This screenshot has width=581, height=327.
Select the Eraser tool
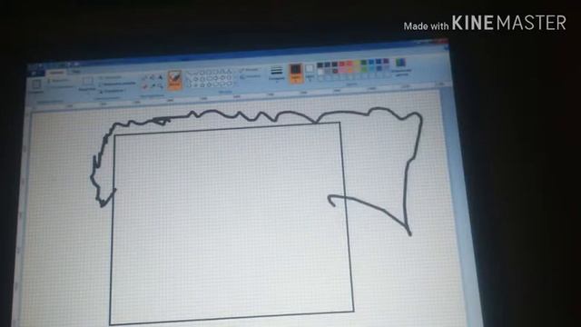click(145, 87)
